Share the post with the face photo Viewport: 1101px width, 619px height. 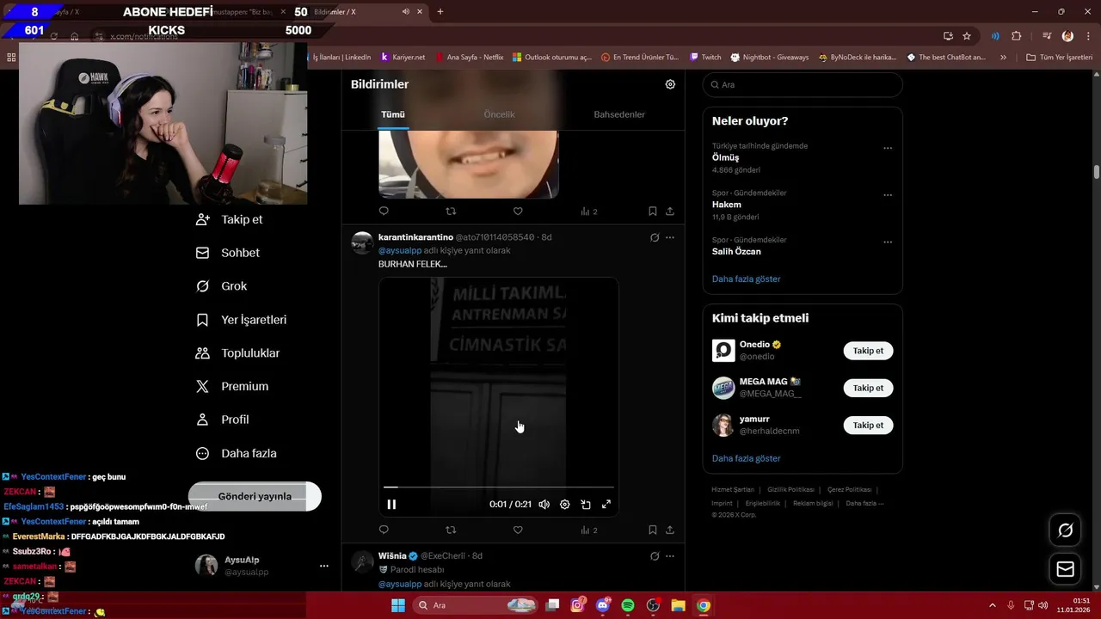[670, 211]
